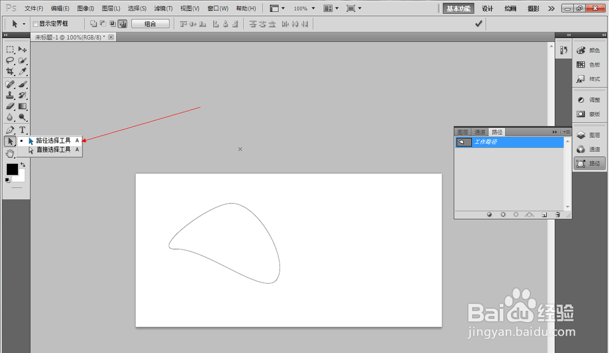Select the History Brush tool
Image resolution: width=609 pixels, height=353 pixels.
click(23, 95)
